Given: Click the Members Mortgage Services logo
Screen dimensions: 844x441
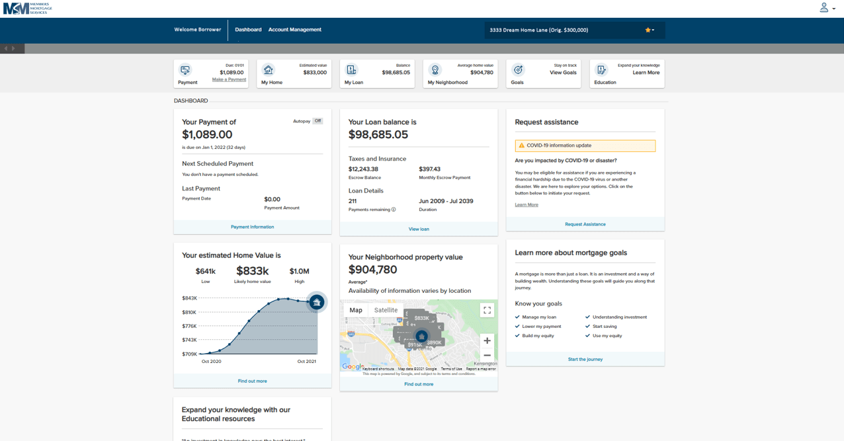Looking at the screenshot, I should 27,9.
